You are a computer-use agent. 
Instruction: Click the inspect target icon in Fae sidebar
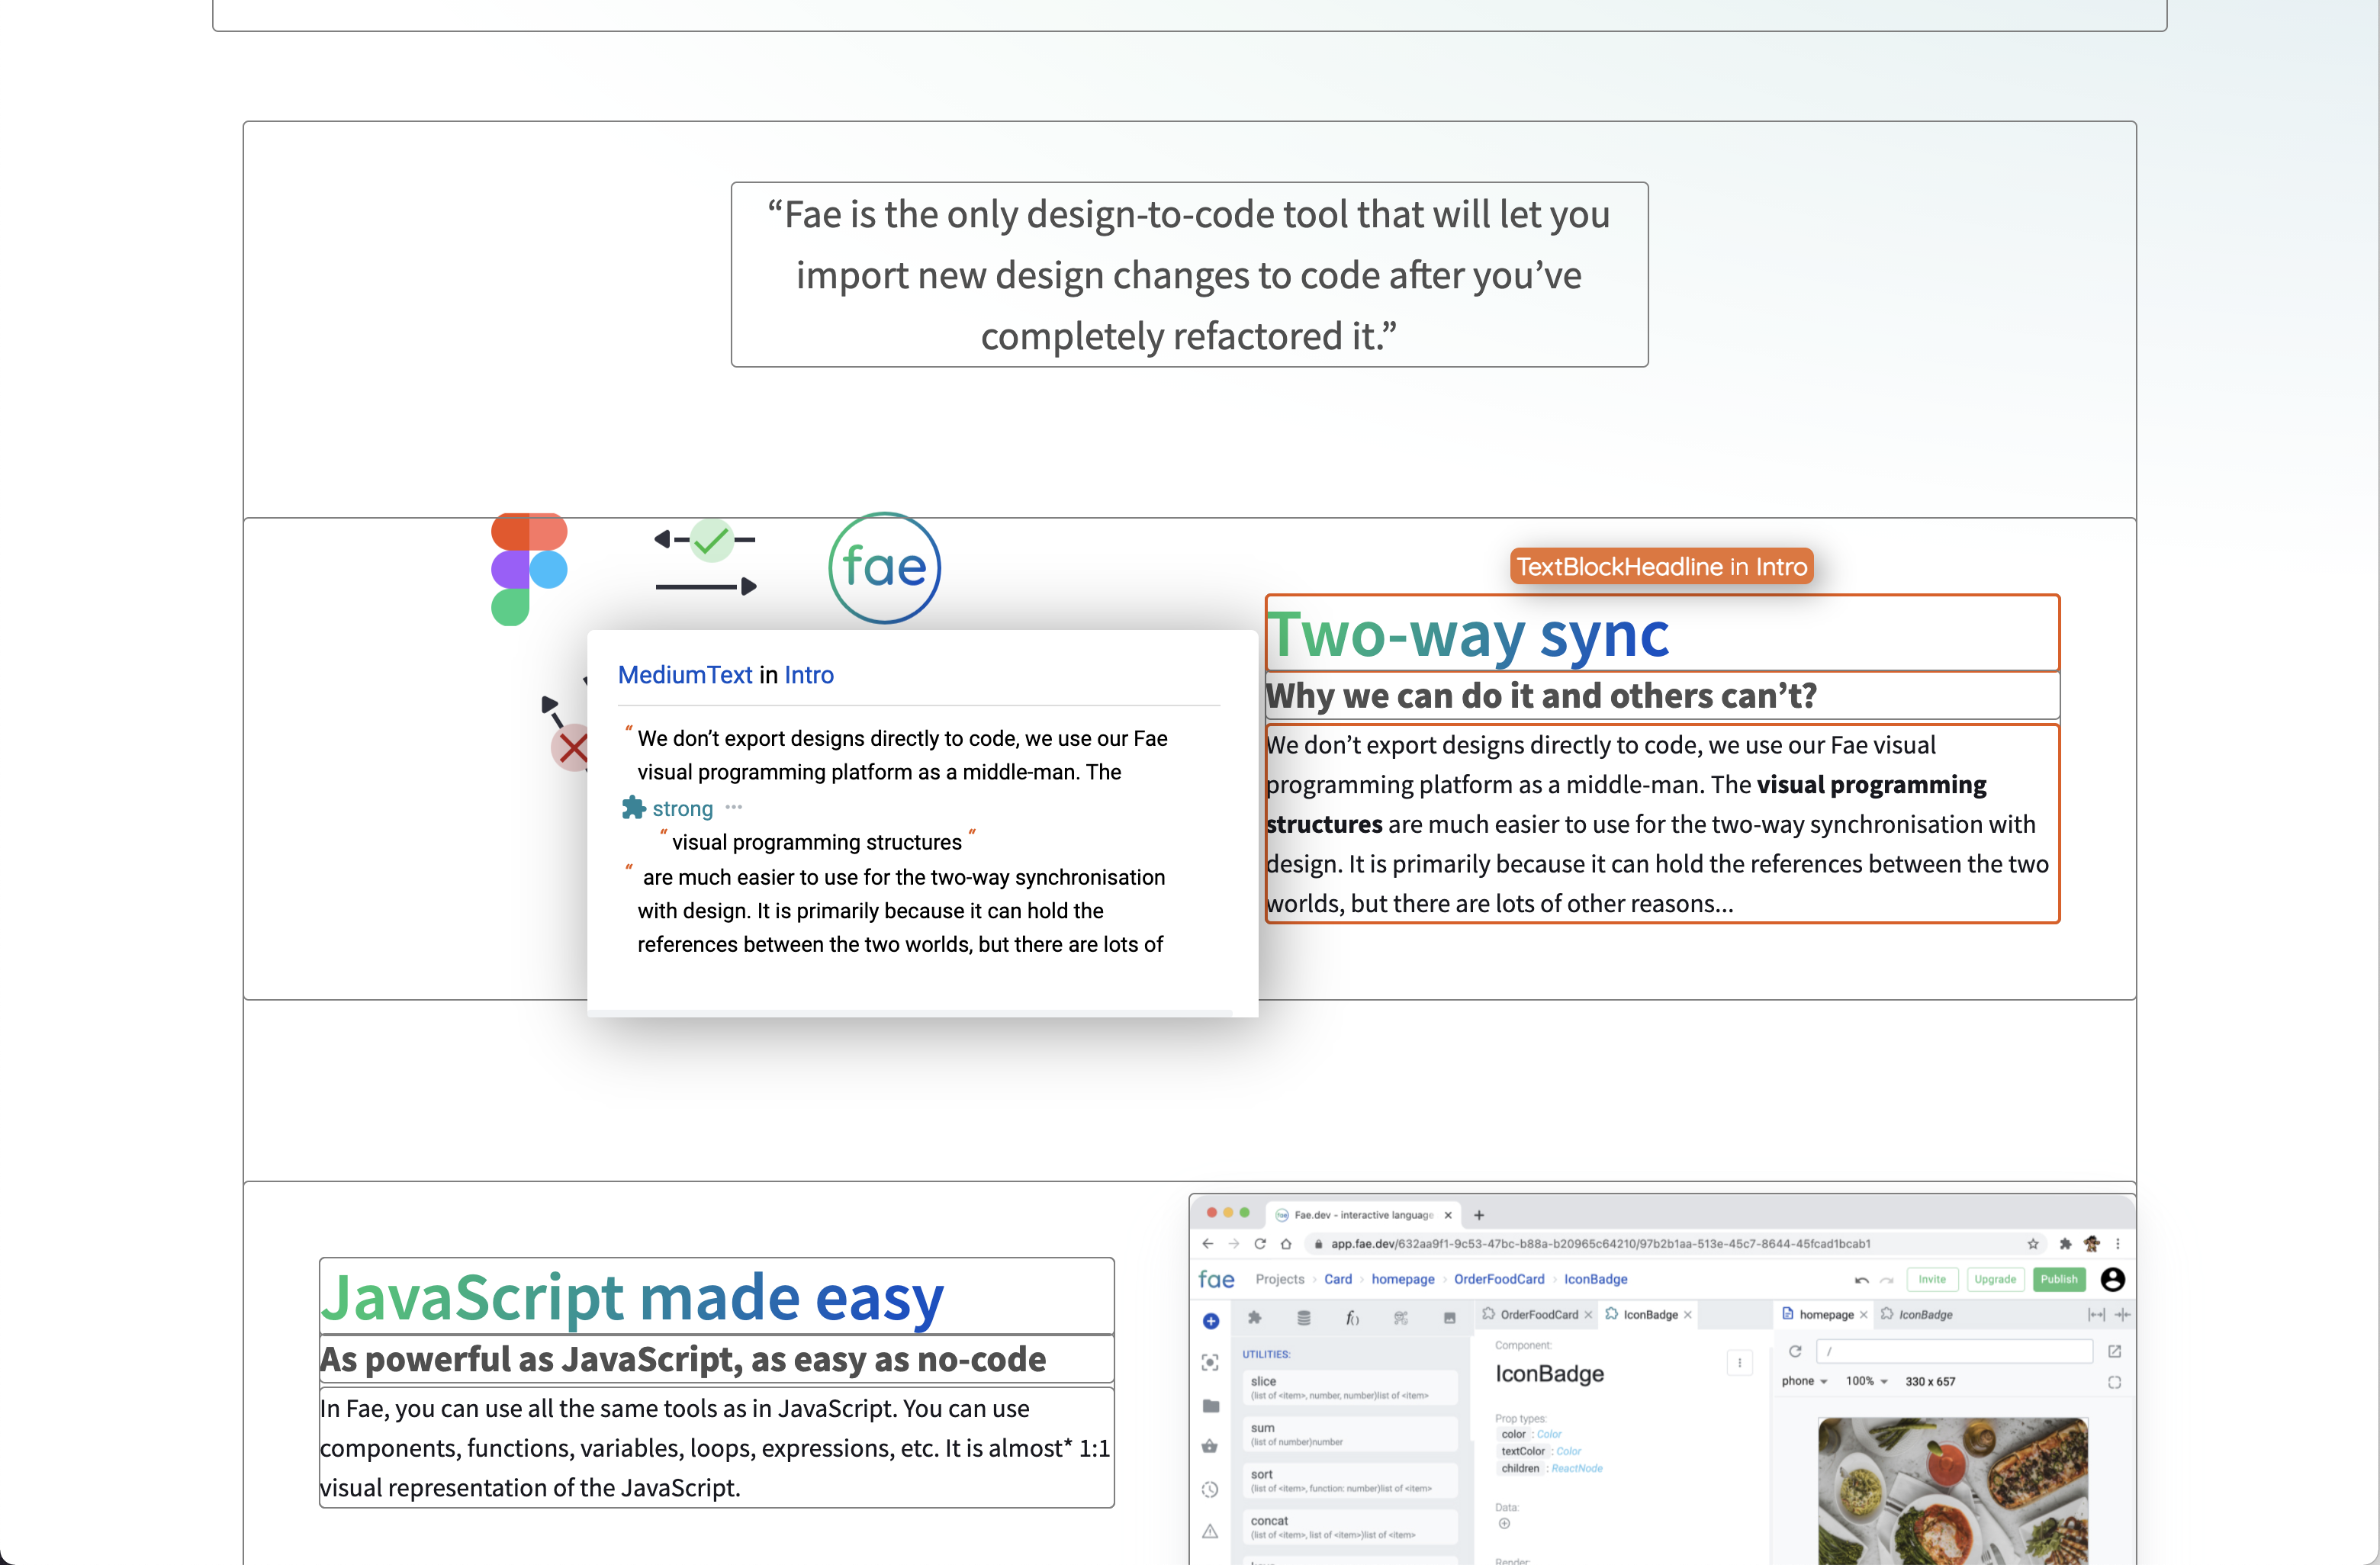coord(1210,1362)
